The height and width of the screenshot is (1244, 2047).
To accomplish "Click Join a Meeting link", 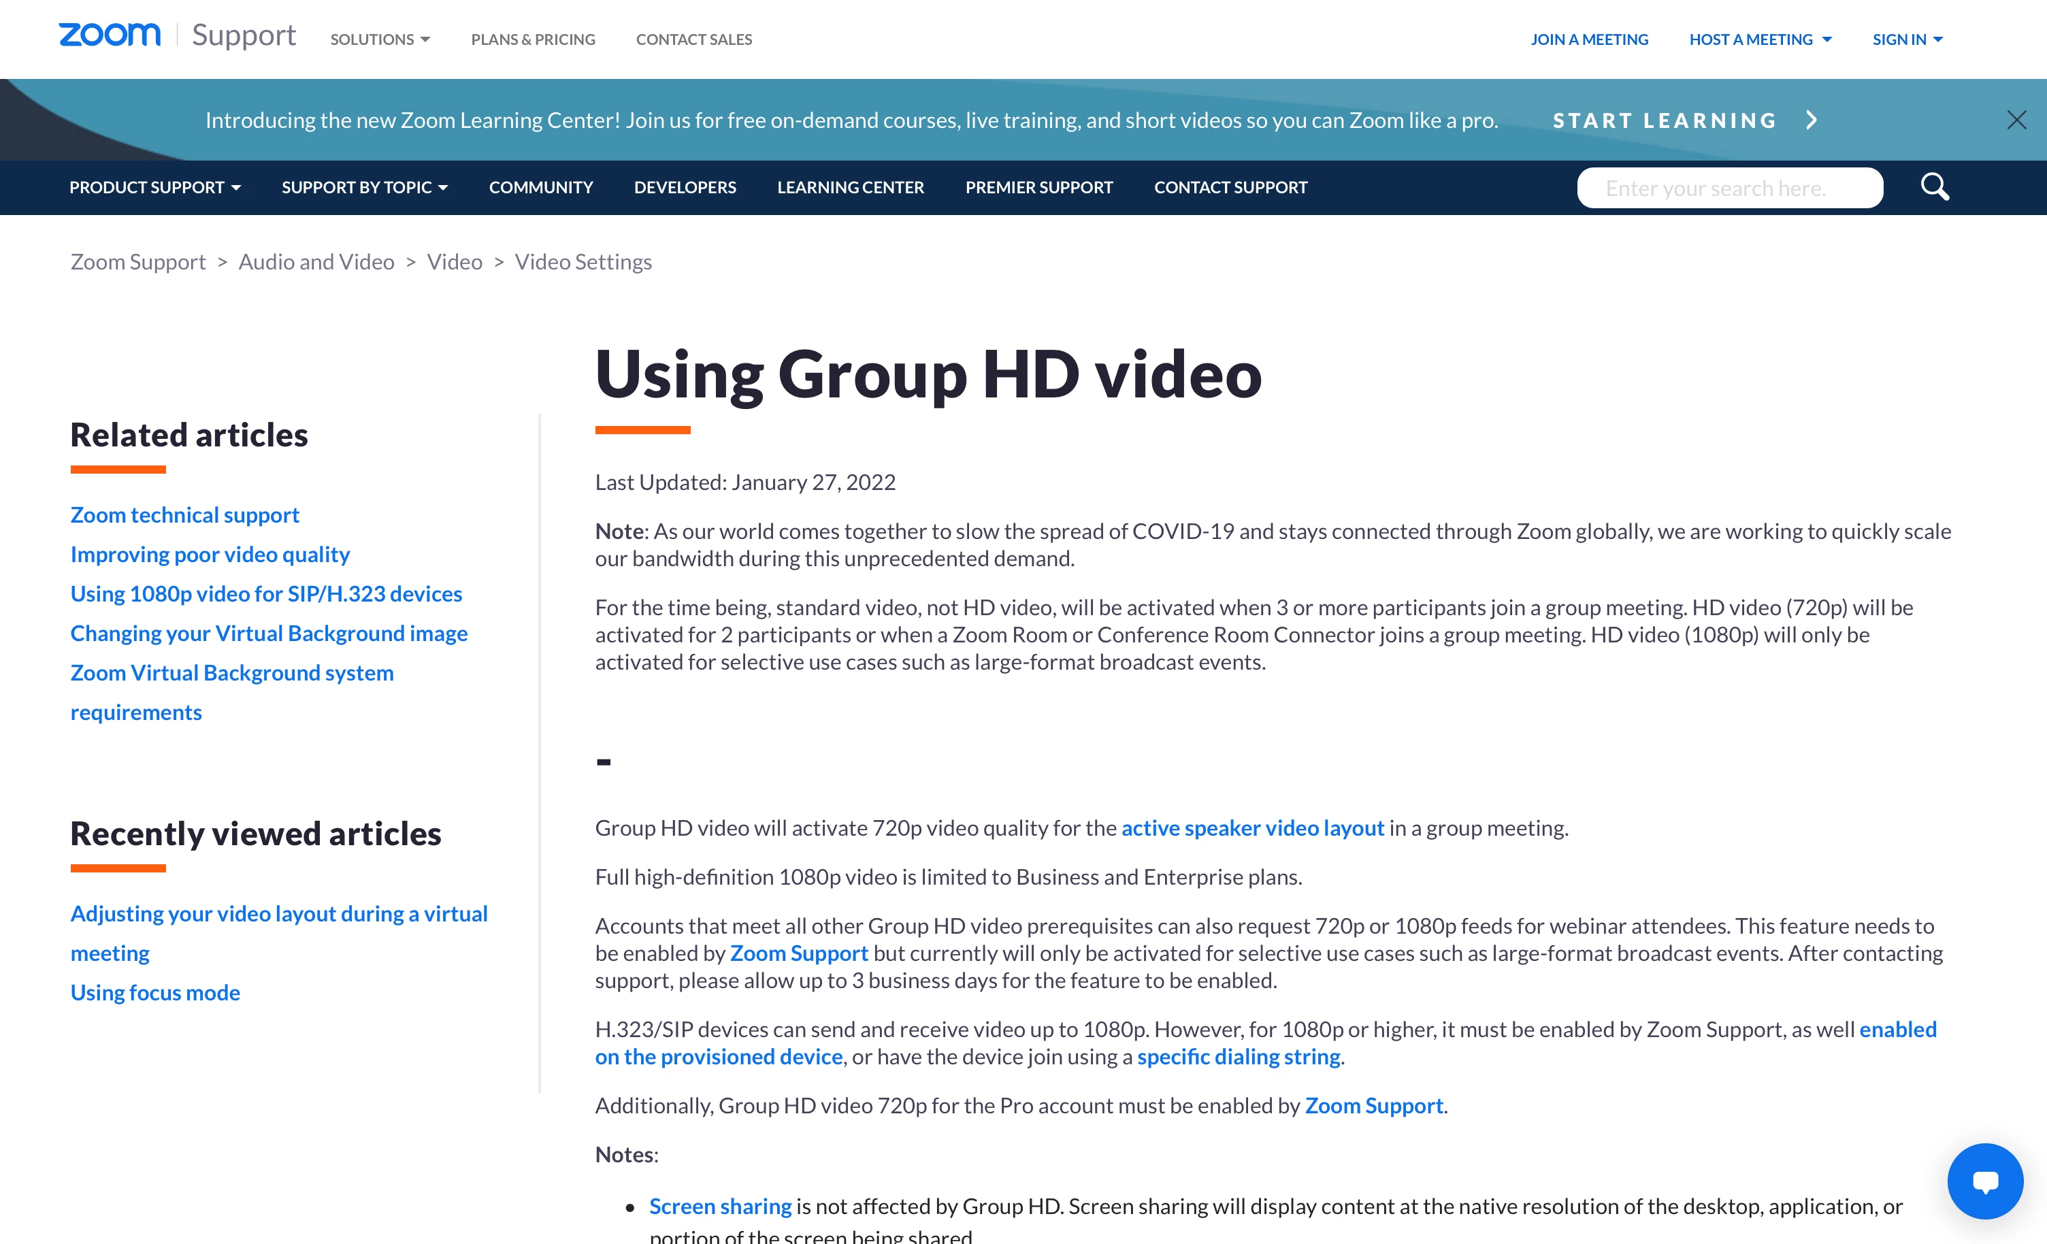I will pyautogui.click(x=1588, y=39).
